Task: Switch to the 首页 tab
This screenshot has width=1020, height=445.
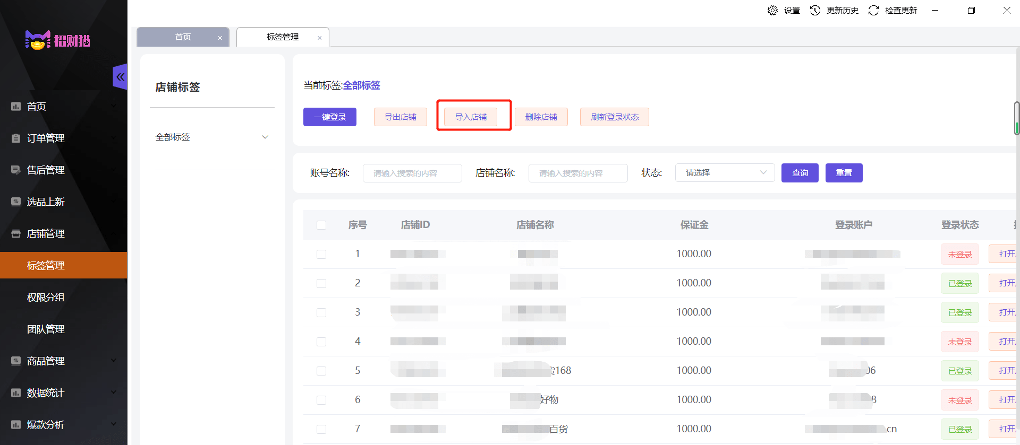Action: point(183,37)
